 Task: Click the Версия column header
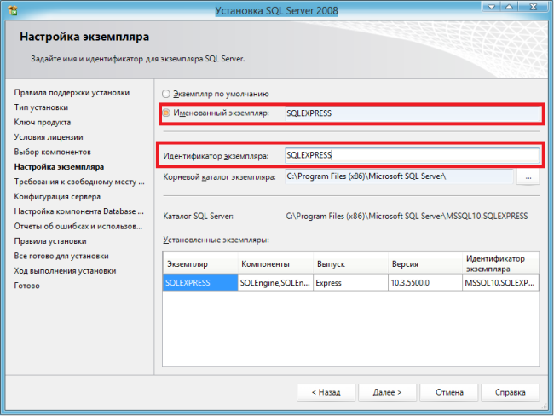pos(425,263)
